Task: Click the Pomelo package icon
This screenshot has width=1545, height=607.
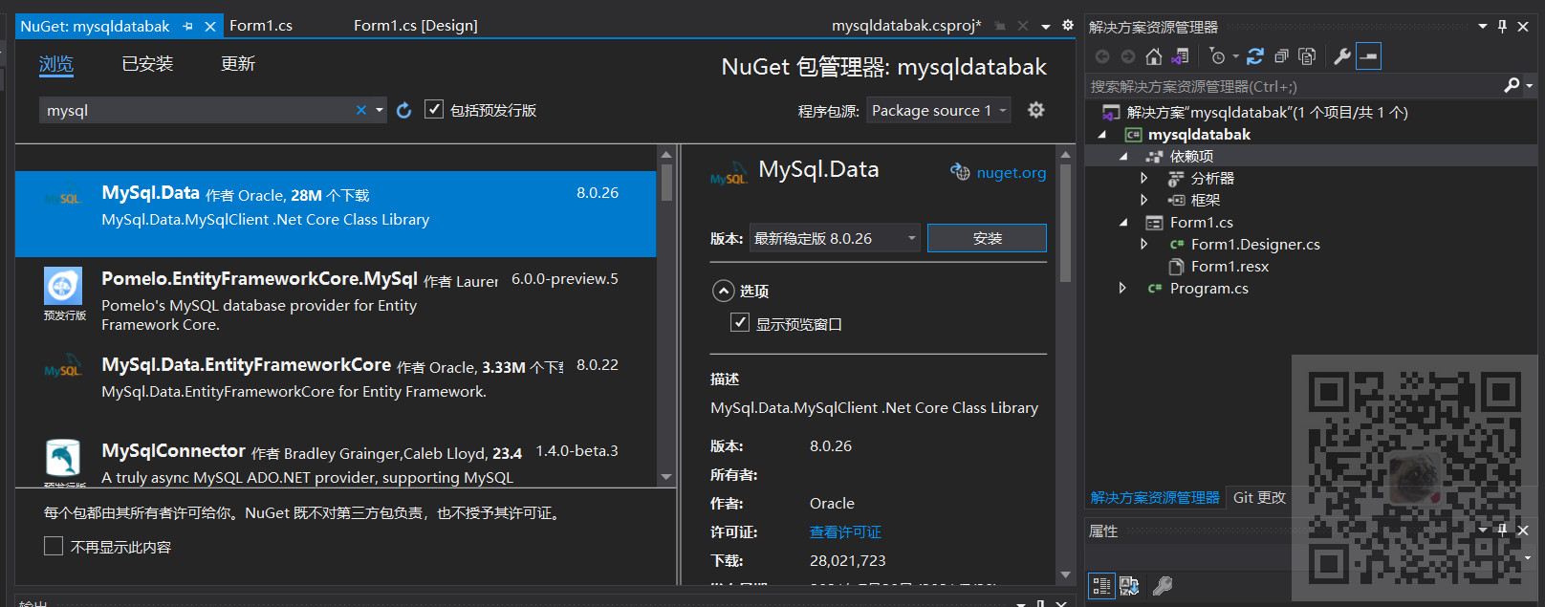Action: [63, 286]
